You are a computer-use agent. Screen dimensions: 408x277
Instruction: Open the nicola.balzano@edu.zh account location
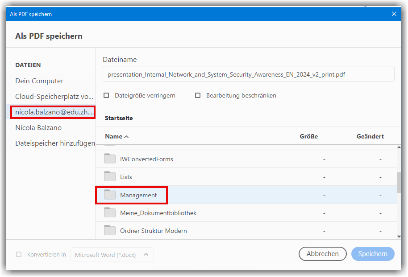point(53,112)
